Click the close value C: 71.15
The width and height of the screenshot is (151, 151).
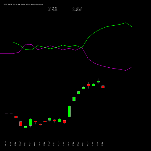click(x=53, y=8)
